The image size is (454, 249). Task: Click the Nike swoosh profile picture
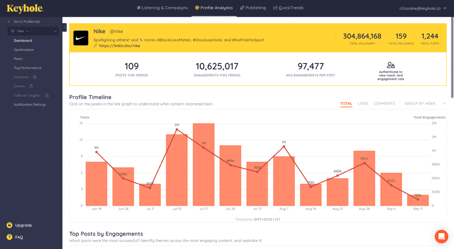pos(81,38)
